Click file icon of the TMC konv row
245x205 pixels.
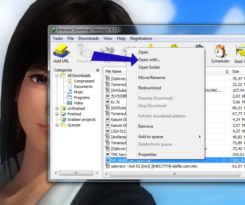tap(107, 155)
